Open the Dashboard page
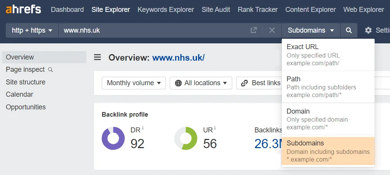 point(67,10)
